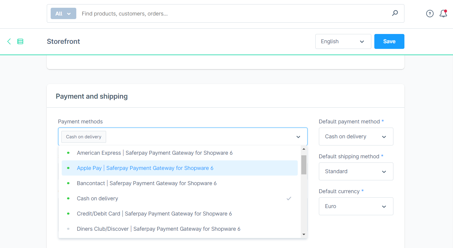Open the notifications bell
The height and width of the screenshot is (248, 453).
point(443,13)
